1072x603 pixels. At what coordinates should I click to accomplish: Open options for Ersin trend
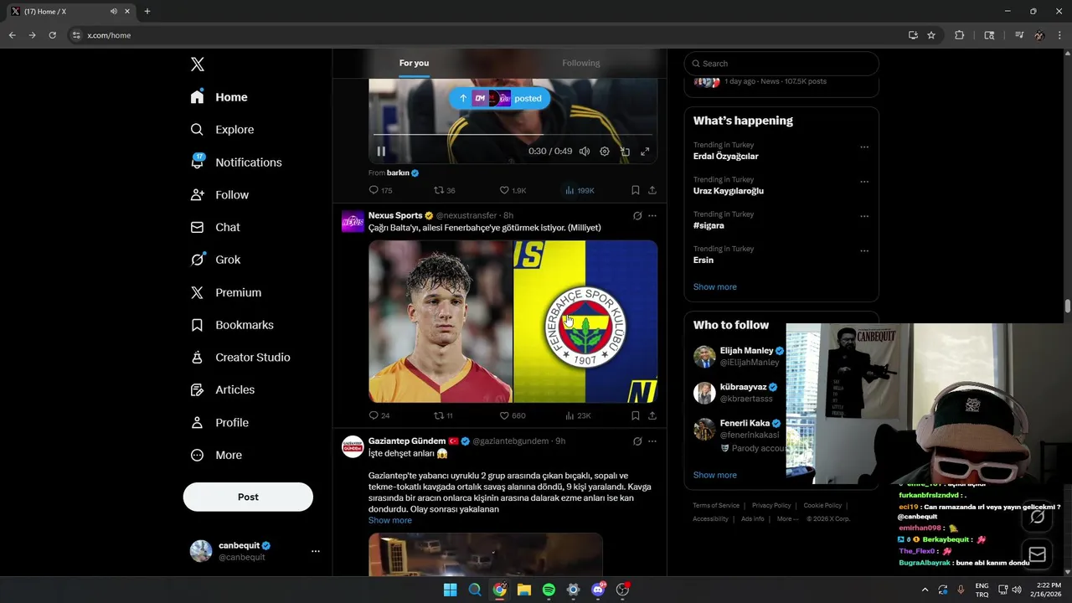pos(864,251)
